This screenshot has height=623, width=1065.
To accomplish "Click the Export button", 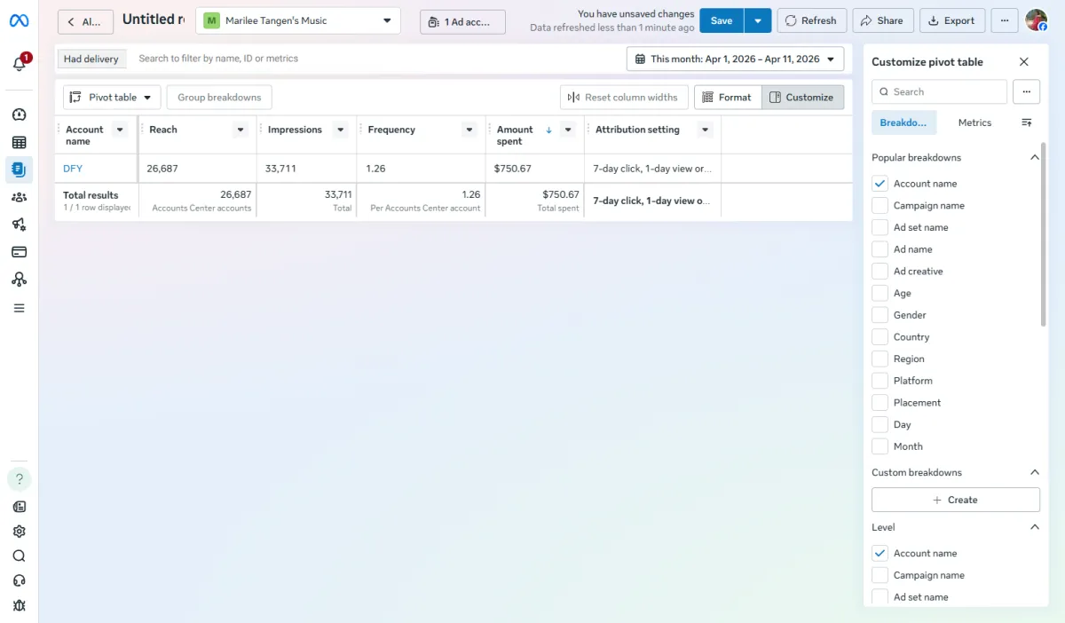I will 951,20.
